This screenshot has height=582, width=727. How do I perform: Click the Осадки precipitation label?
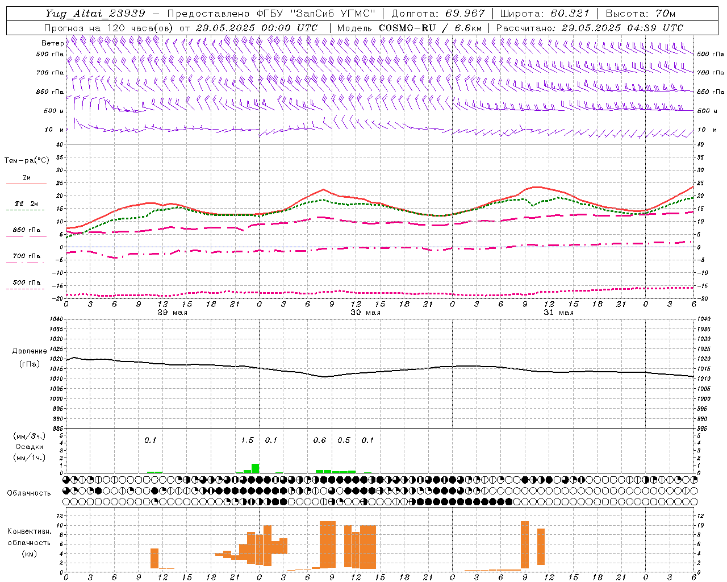tap(29, 447)
